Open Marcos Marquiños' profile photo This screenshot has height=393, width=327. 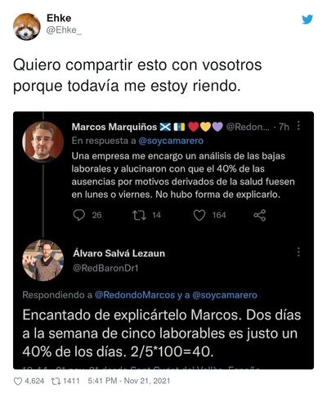(43, 142)
